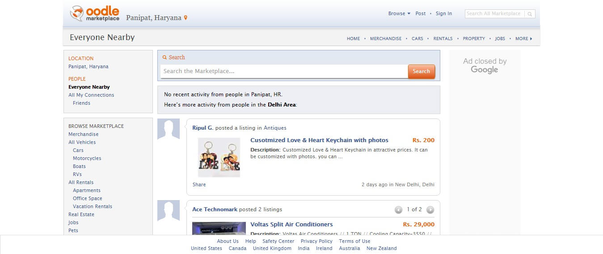The height and width of the screenshot is (254, 603).
Task: Click the Post link in header
Action: (421, 13)
